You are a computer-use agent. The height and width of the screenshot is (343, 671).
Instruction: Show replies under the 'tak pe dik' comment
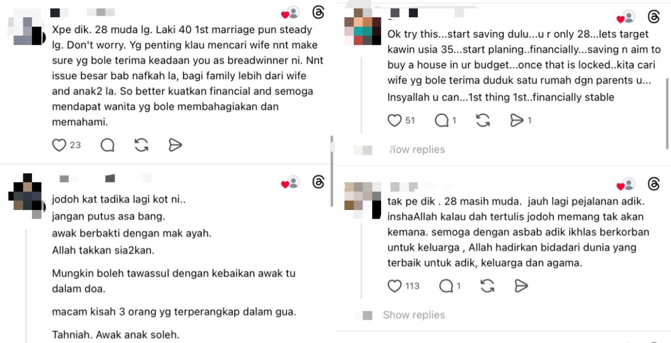tap(414, 315)
